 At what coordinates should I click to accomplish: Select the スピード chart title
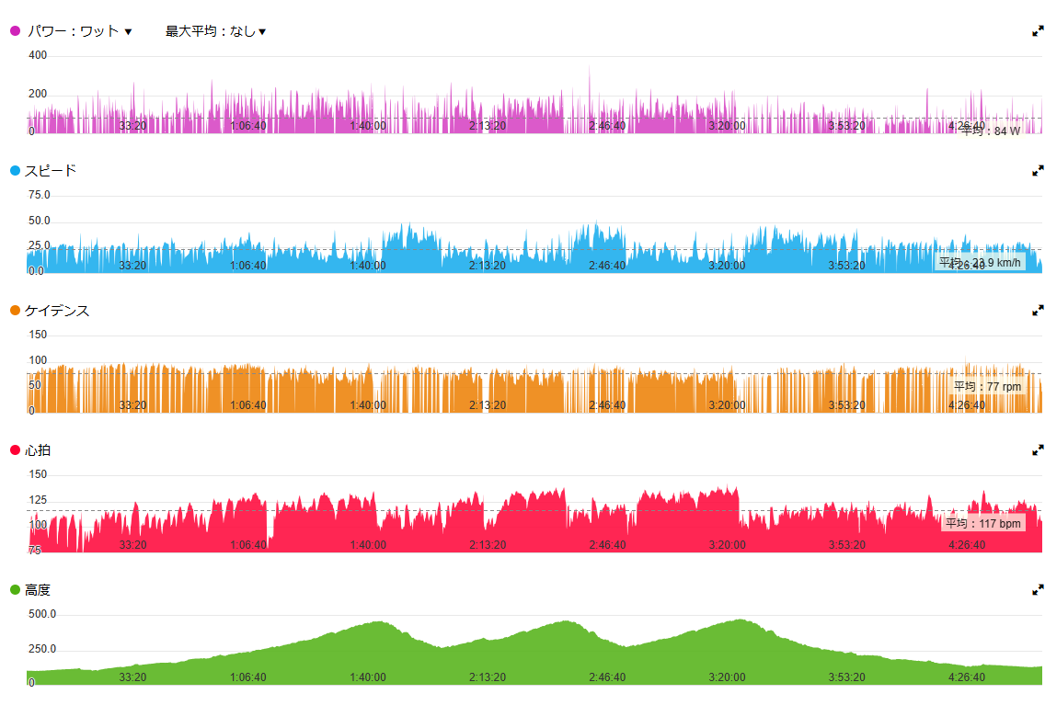pos(51,171)
